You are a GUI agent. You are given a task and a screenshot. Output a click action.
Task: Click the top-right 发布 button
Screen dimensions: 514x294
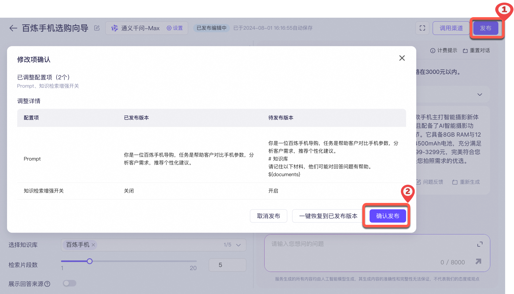[486, 28]
